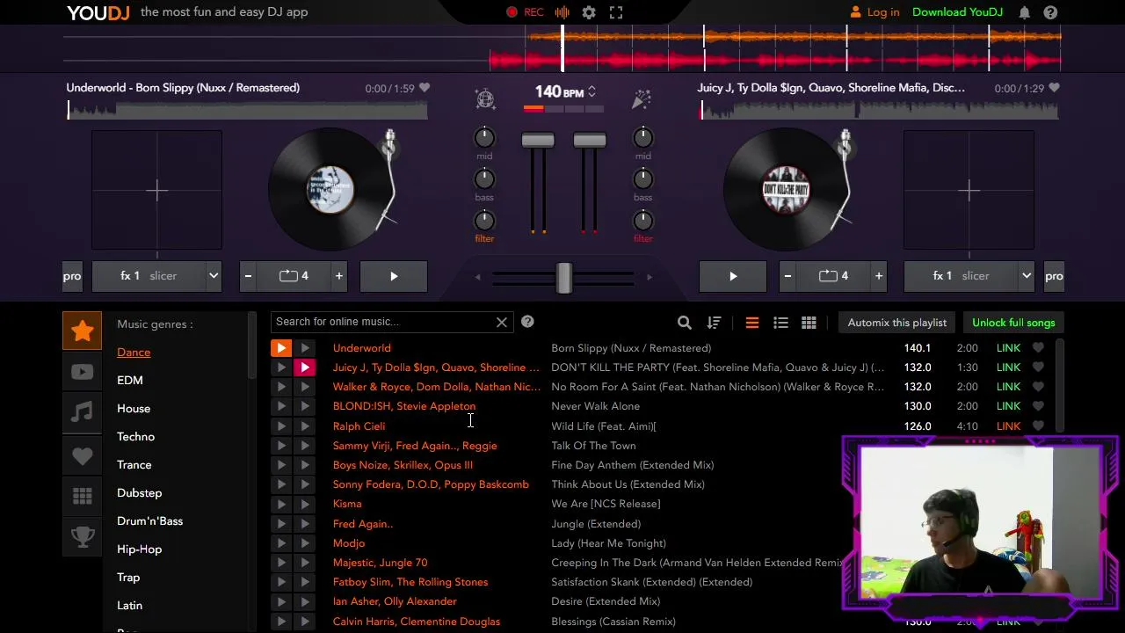Select the Techno genre
1125x633 pixels.
[x=135, y=437]
